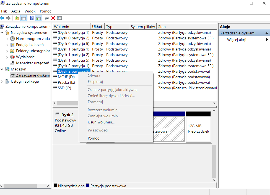Select the MOJE (D:) volume row

tap(66, 77)
